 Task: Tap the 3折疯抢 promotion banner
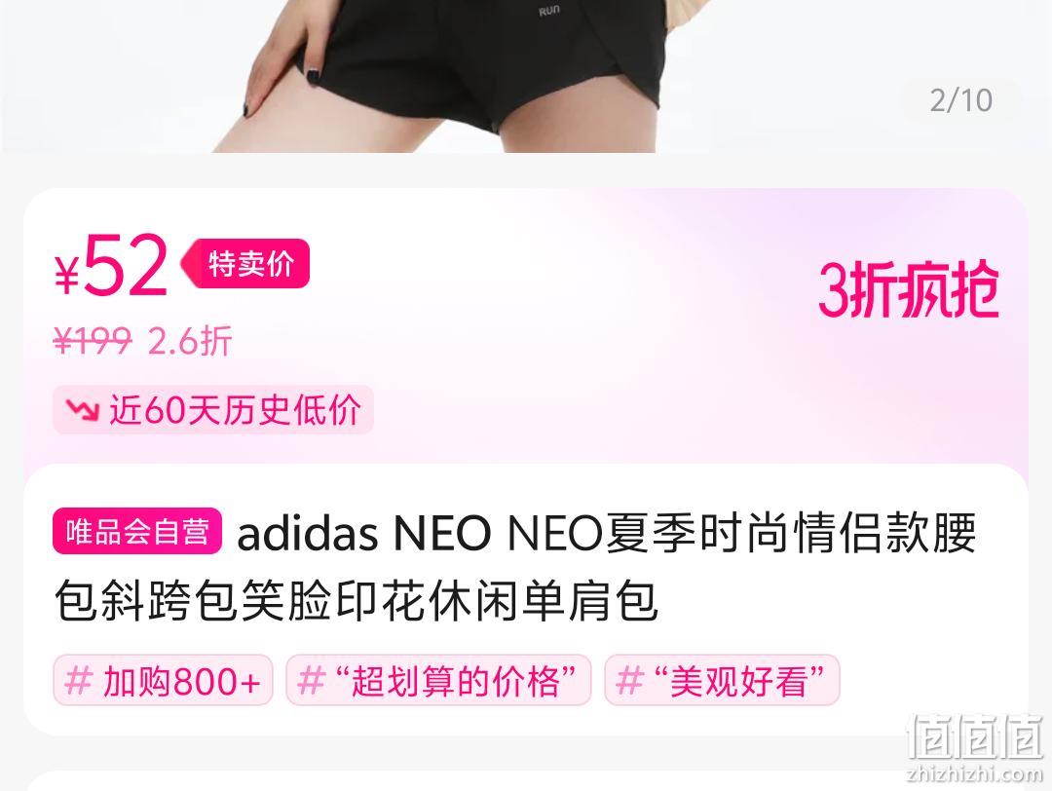click(909, 289)
